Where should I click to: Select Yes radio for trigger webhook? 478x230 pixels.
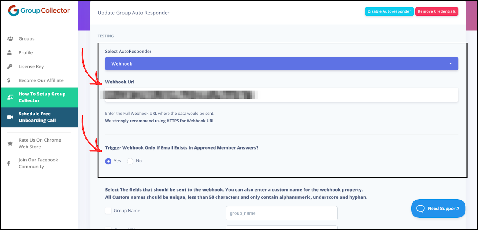click(108, 161)
